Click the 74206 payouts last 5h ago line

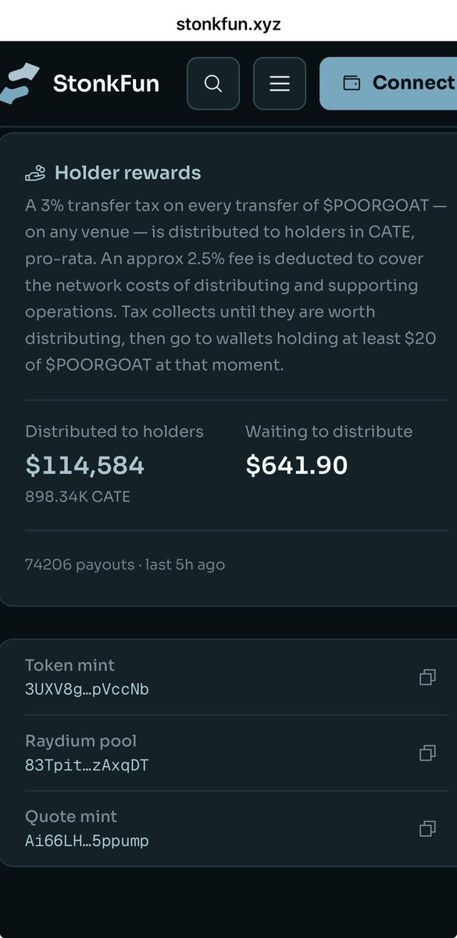pos(125,564)
